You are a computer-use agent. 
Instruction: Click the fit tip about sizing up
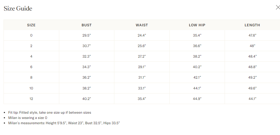coord(50,112)
